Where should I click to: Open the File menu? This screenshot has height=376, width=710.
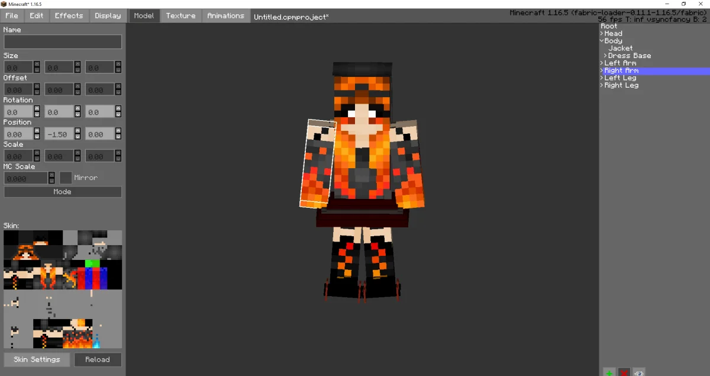tap(12, 15)
